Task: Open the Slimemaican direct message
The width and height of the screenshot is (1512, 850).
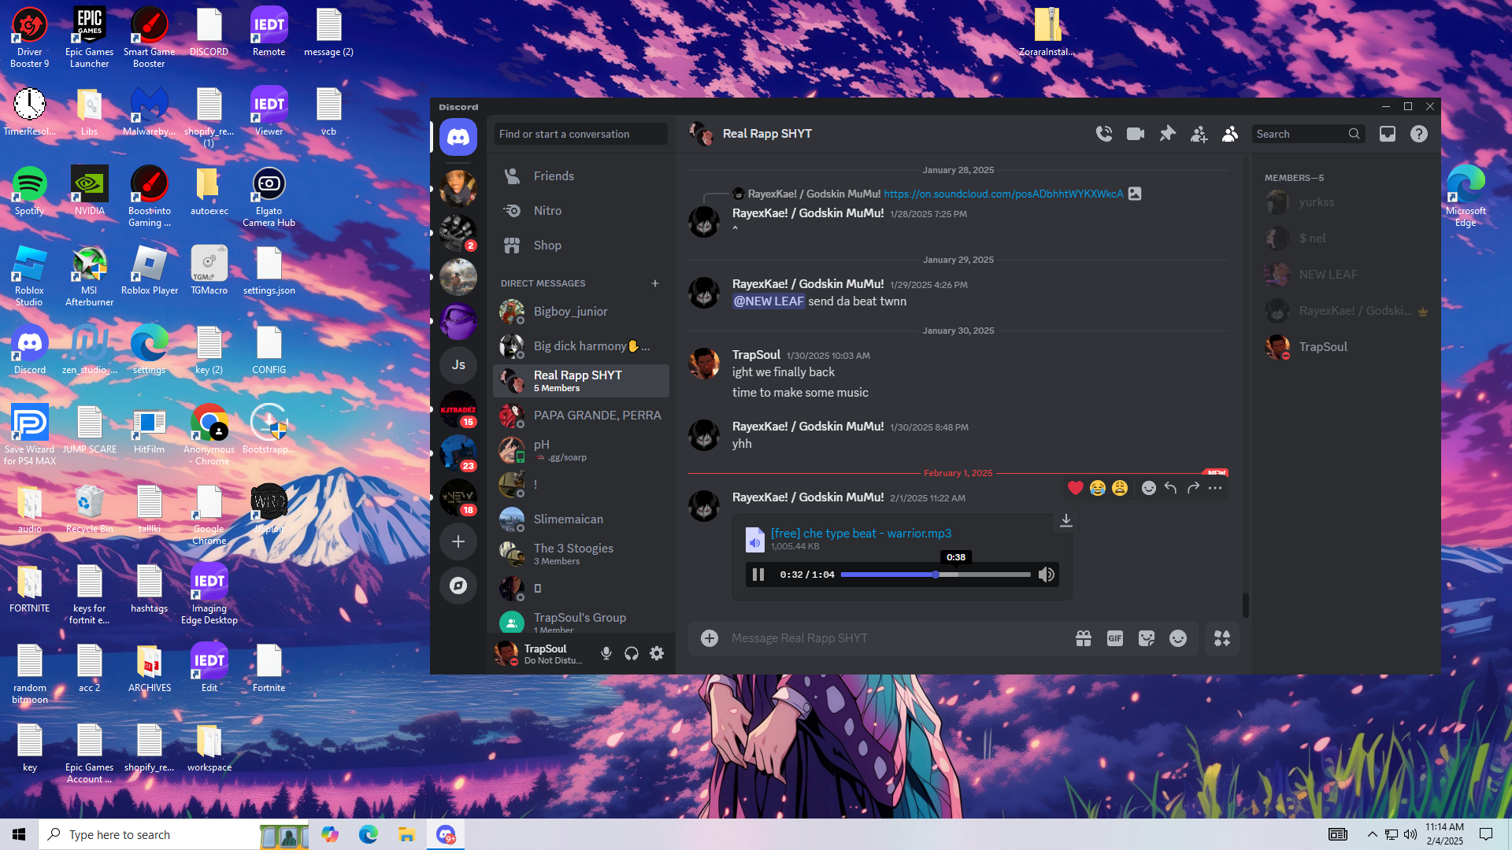Action: click(569, 519)
